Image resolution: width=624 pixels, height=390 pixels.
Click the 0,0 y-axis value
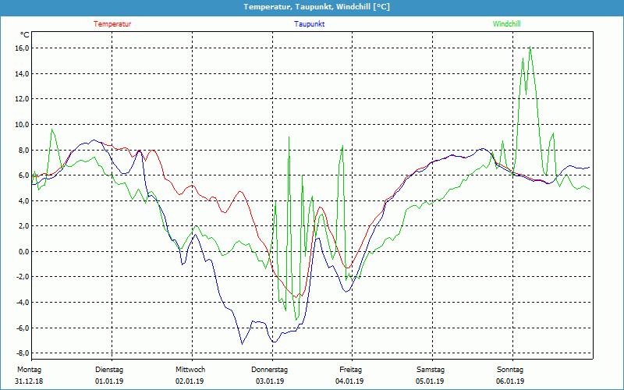[23, 251]
